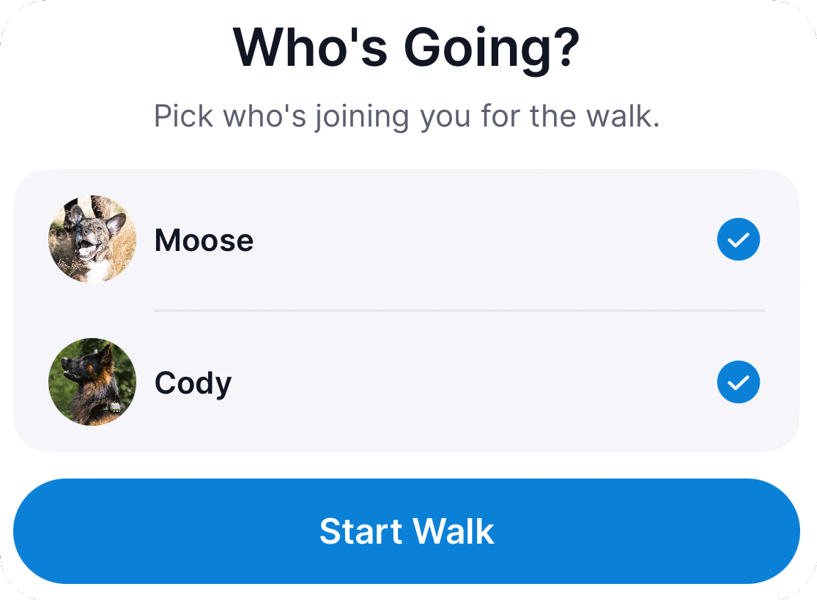Select the Cody name label

coord(193,383)
